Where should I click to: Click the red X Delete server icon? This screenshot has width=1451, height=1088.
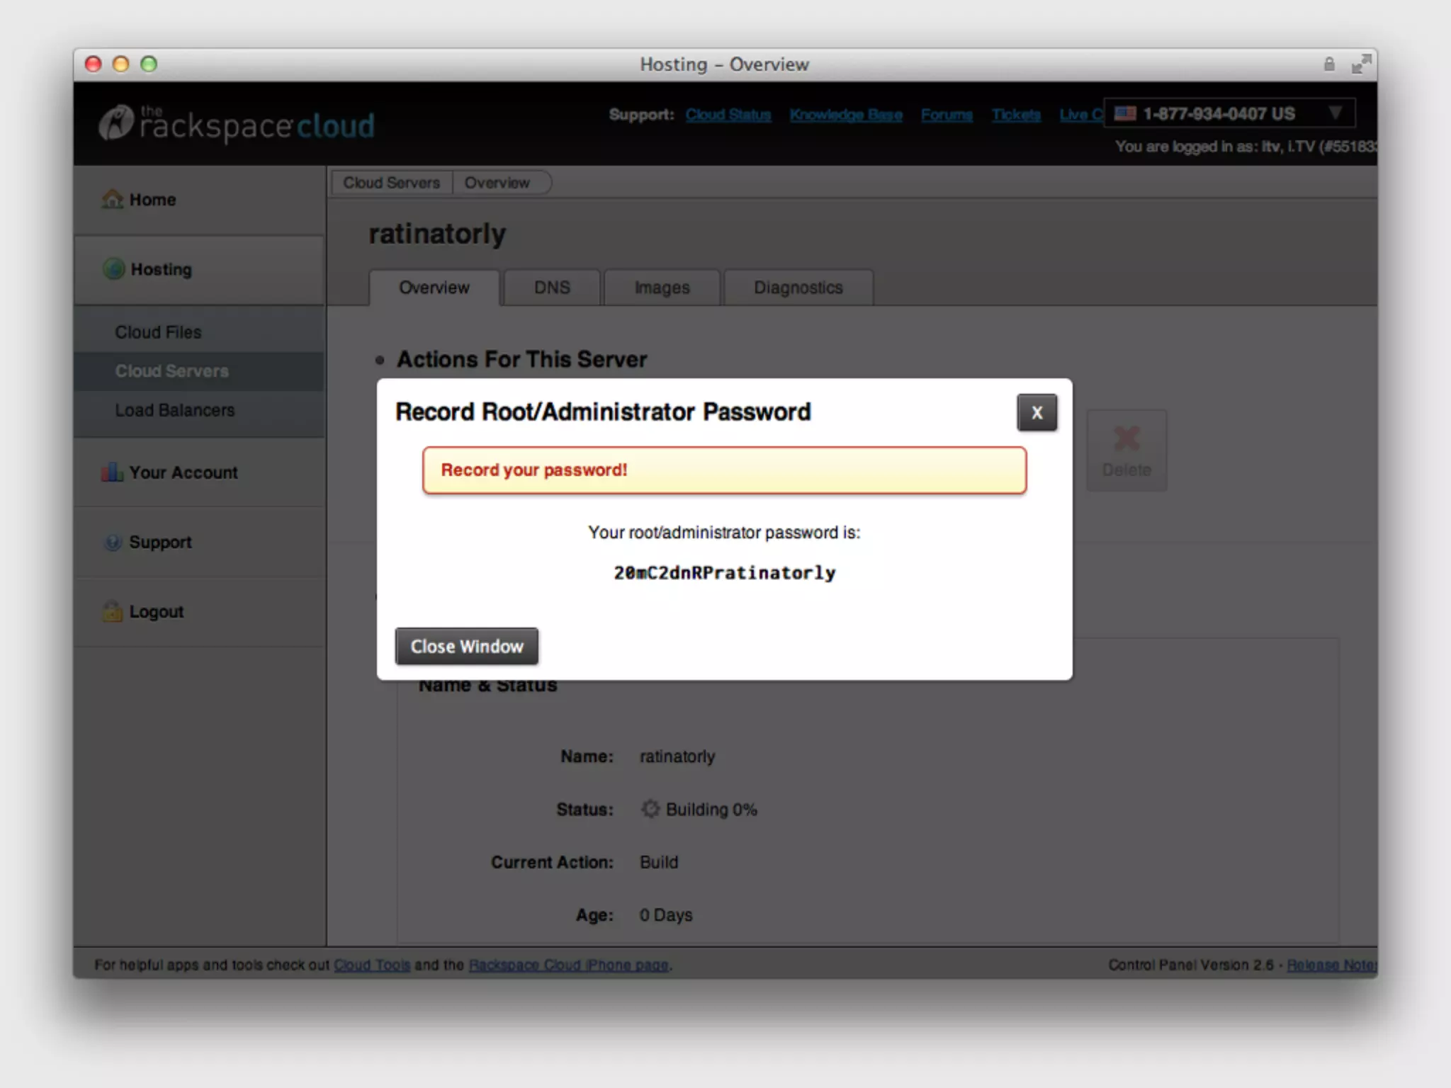pyautogui.click(x=1127, y=439)
